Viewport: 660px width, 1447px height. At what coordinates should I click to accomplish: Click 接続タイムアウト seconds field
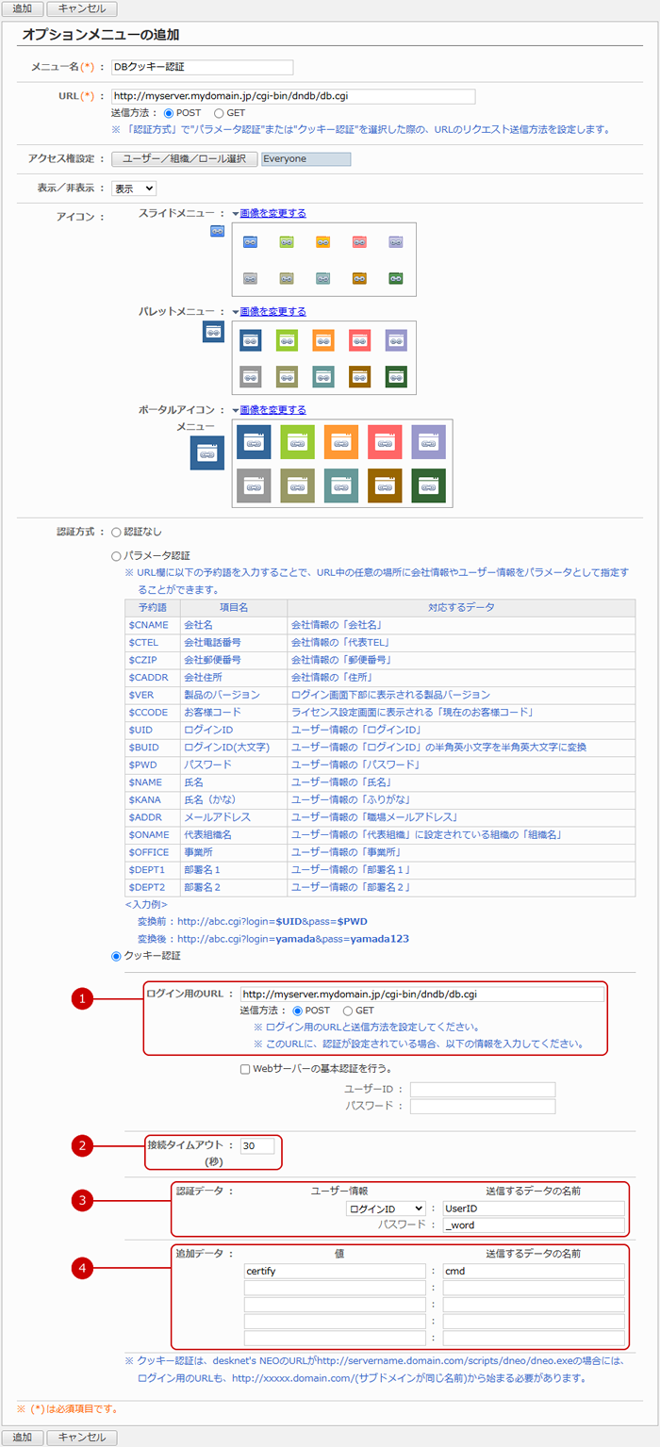tap(257, 1146)
